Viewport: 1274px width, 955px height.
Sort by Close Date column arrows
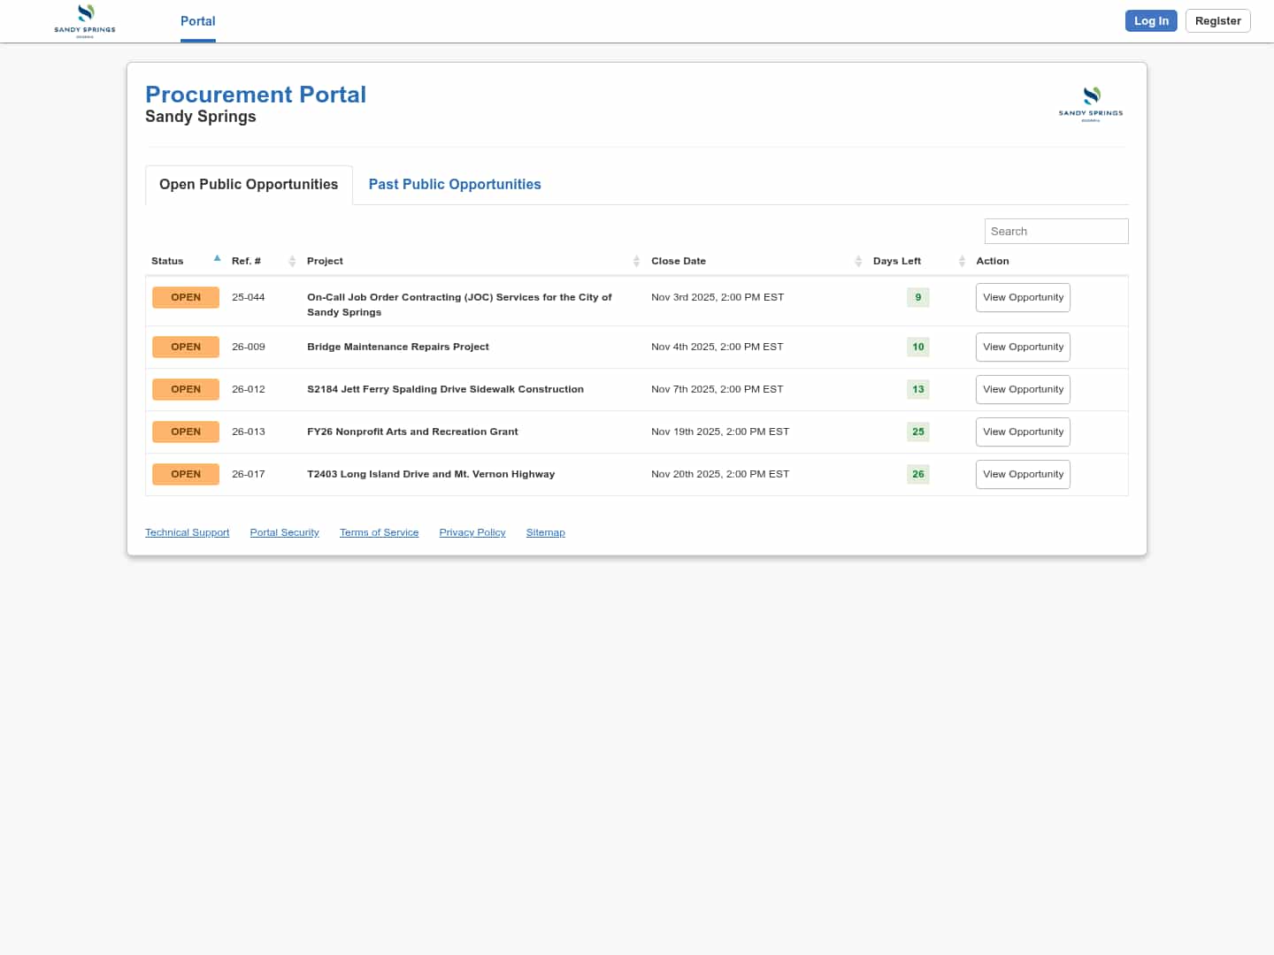pos(858,261)
